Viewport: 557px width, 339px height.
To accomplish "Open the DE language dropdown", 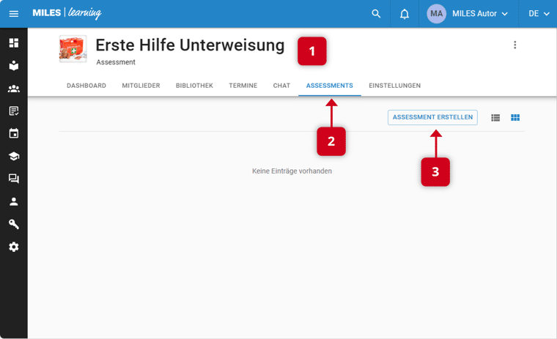I will [x=539, y=14].
